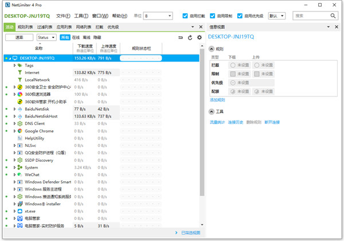Select the blocker download radio button
This screenshot has width=344, height=241.
[233, 65]
